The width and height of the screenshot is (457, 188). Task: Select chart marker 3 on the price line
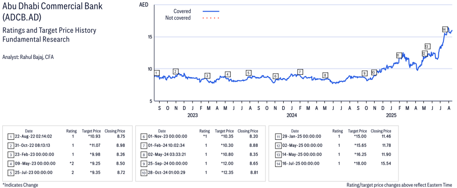click(207, 76)
